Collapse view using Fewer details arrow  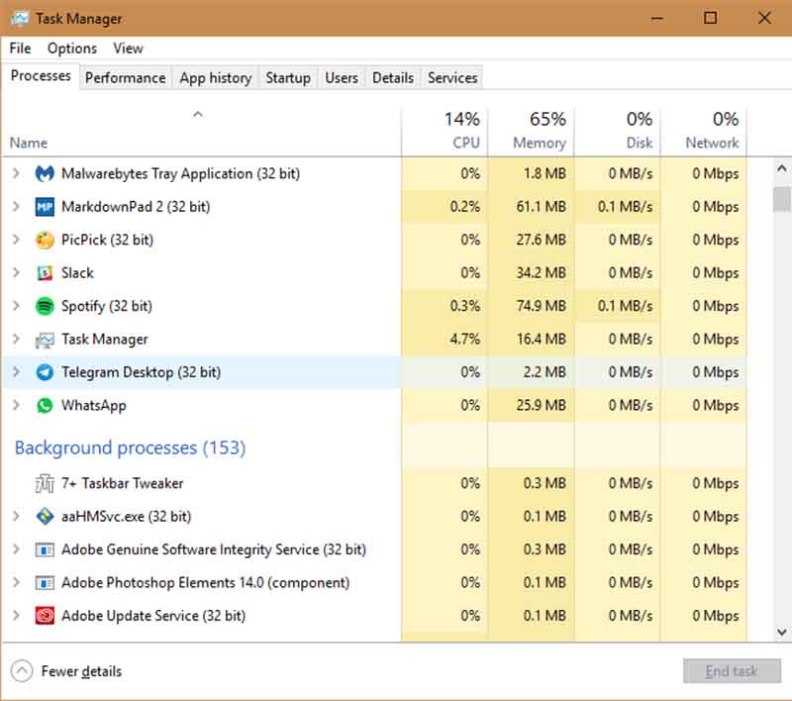22,671
